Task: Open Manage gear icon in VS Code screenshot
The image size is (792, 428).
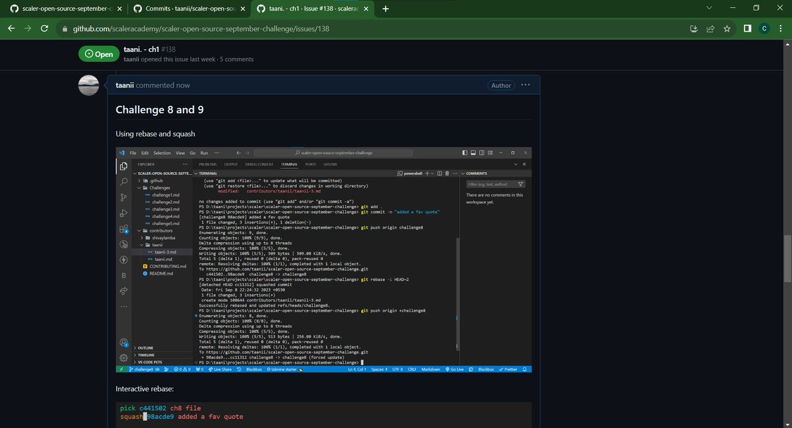Action: 123,357
